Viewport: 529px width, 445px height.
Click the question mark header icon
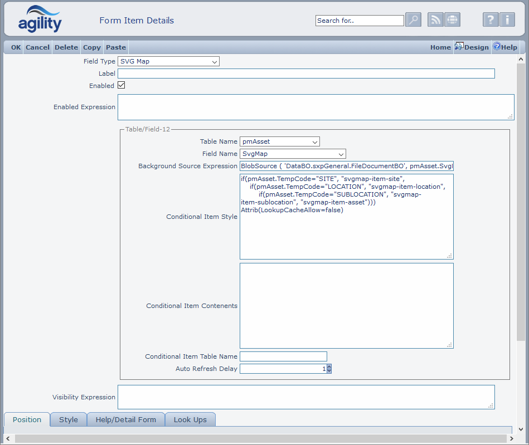490,20
